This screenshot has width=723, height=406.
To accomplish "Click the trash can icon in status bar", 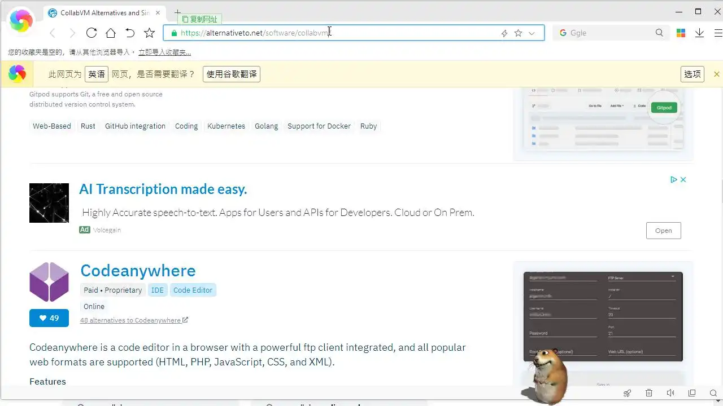I will pyautogui.click(x=649, y=393).
